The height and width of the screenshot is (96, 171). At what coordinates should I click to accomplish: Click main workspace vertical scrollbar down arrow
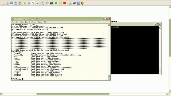pos(170,91)
